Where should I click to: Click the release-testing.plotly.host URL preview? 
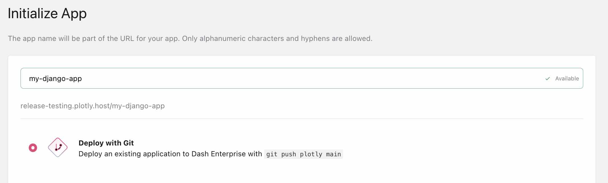pyautogui.click(x=92, y=106)
